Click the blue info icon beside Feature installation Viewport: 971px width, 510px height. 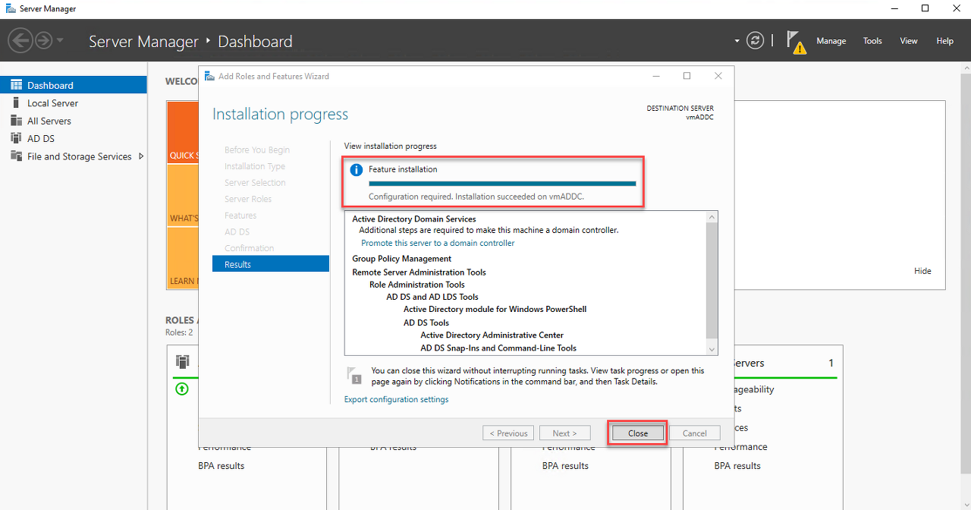356,170
